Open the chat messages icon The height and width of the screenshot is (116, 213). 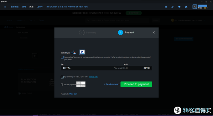pos(179,7)
